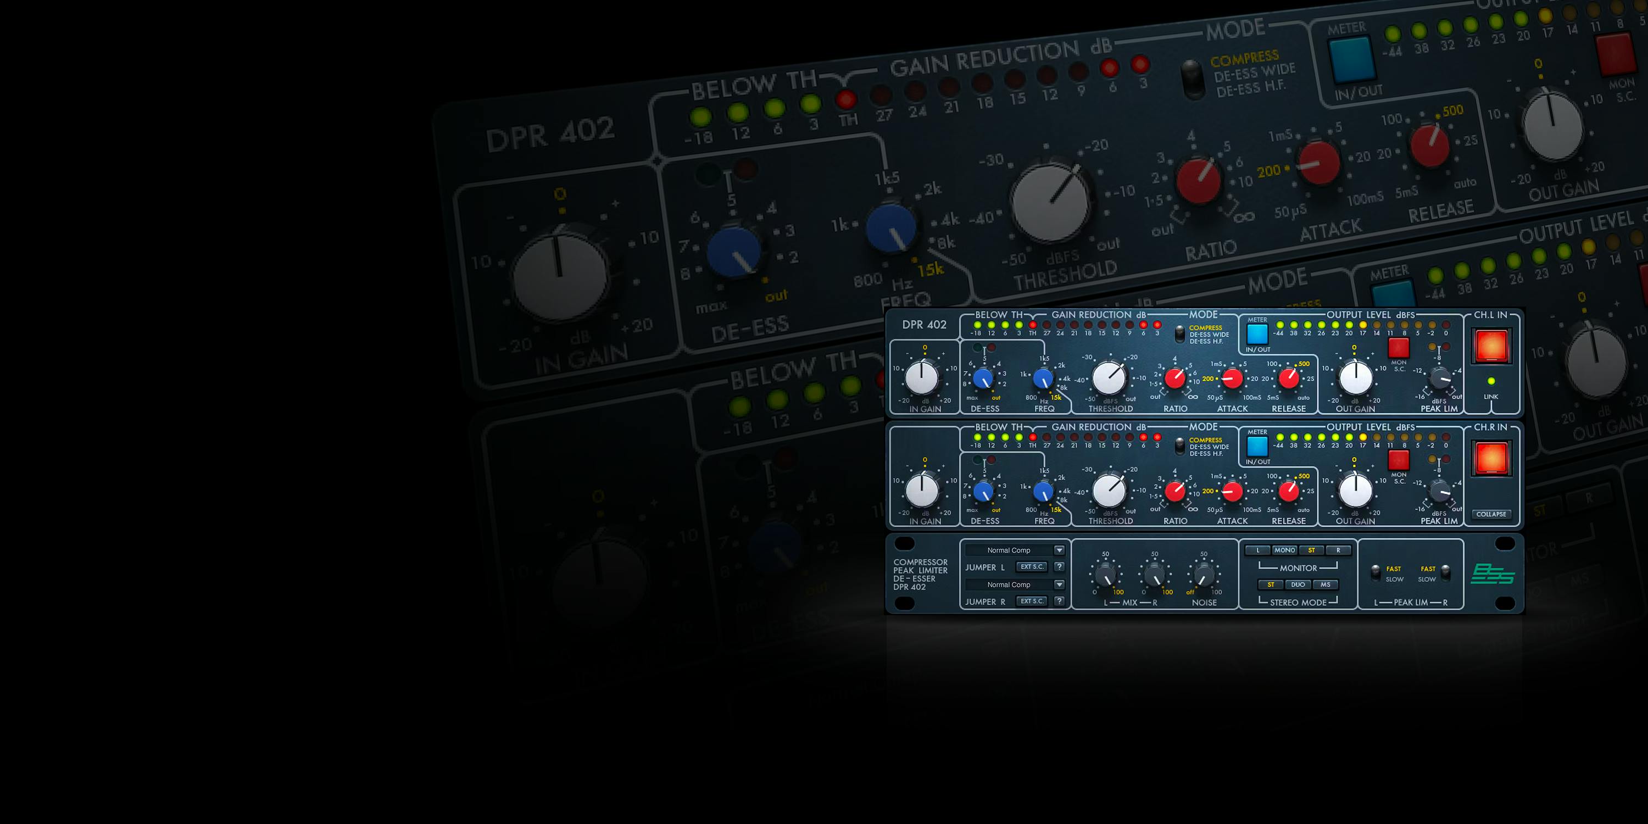The image size is (1648, 824).
Task: Click Jumper L help question mark
Action: (x=1059, y=567)
